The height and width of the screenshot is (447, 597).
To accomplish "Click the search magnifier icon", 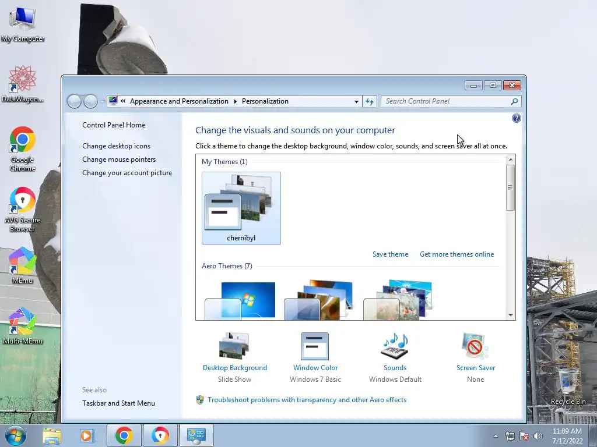I will click(x=514, y=101).
